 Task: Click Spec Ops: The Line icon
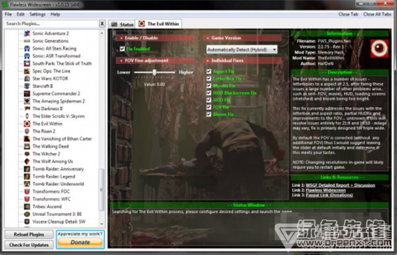27,71
